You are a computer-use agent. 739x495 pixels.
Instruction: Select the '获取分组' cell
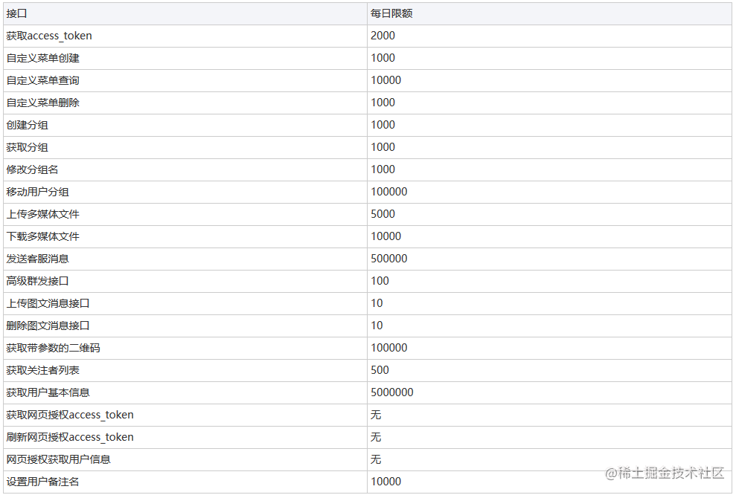coord(185,148)
